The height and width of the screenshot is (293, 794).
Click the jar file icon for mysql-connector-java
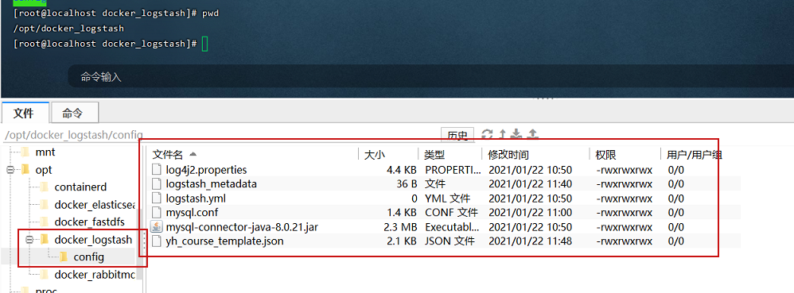(157, 227)
